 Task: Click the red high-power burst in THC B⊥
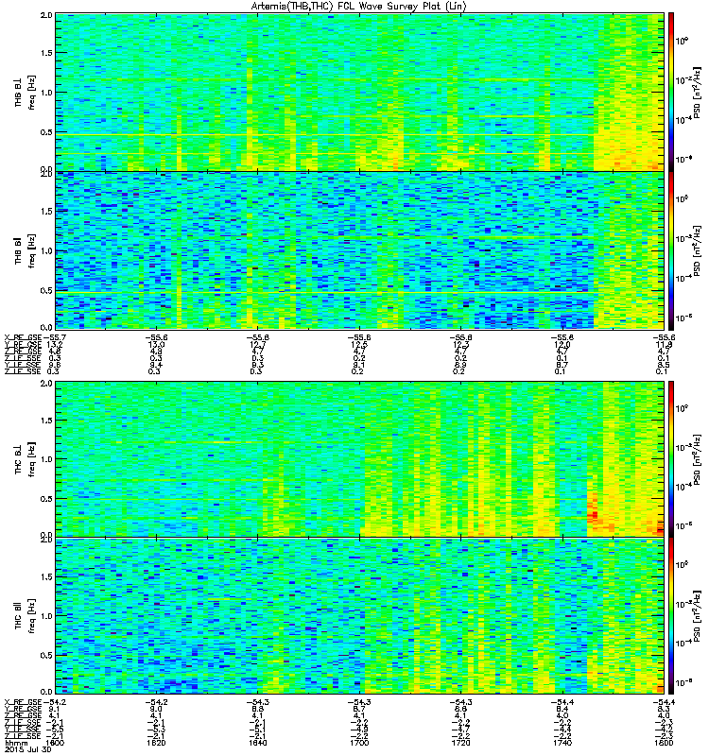593,511
